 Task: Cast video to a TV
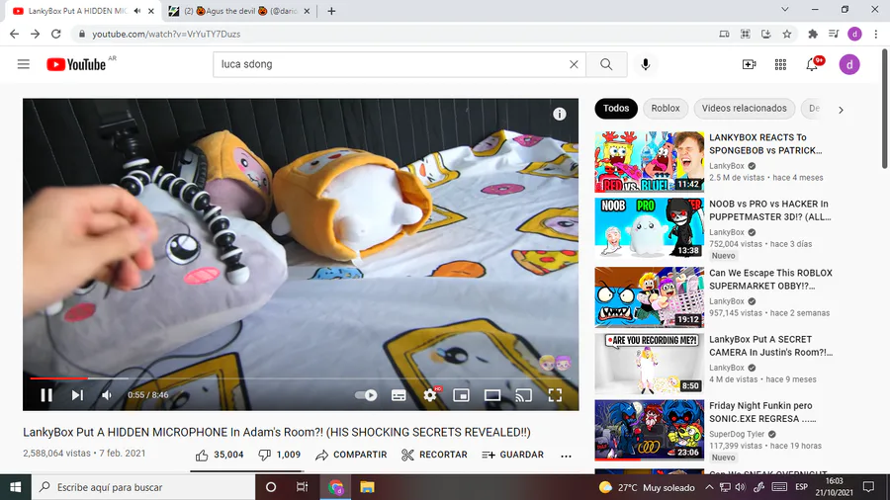click(x=523, y=395)
